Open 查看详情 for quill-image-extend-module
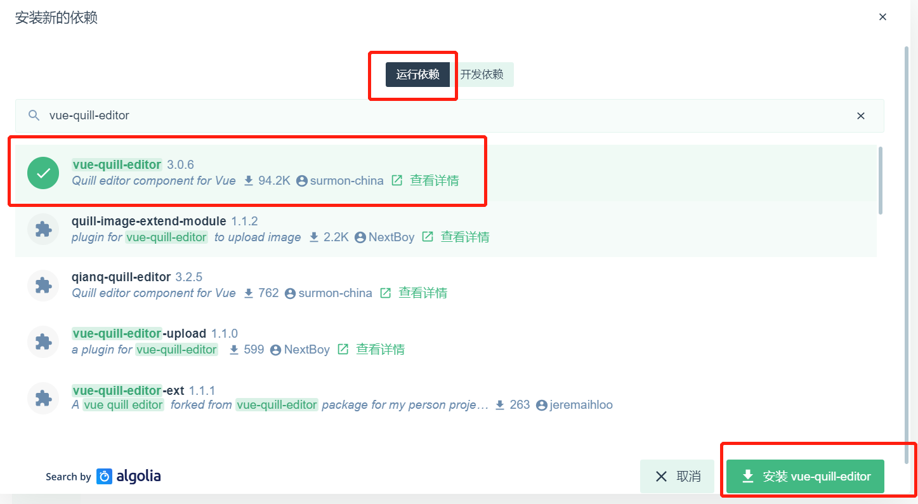The image size is (918, 504). (465, 237)
